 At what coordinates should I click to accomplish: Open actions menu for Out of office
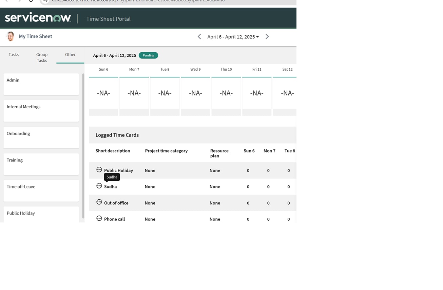click(x=99, y=202)
